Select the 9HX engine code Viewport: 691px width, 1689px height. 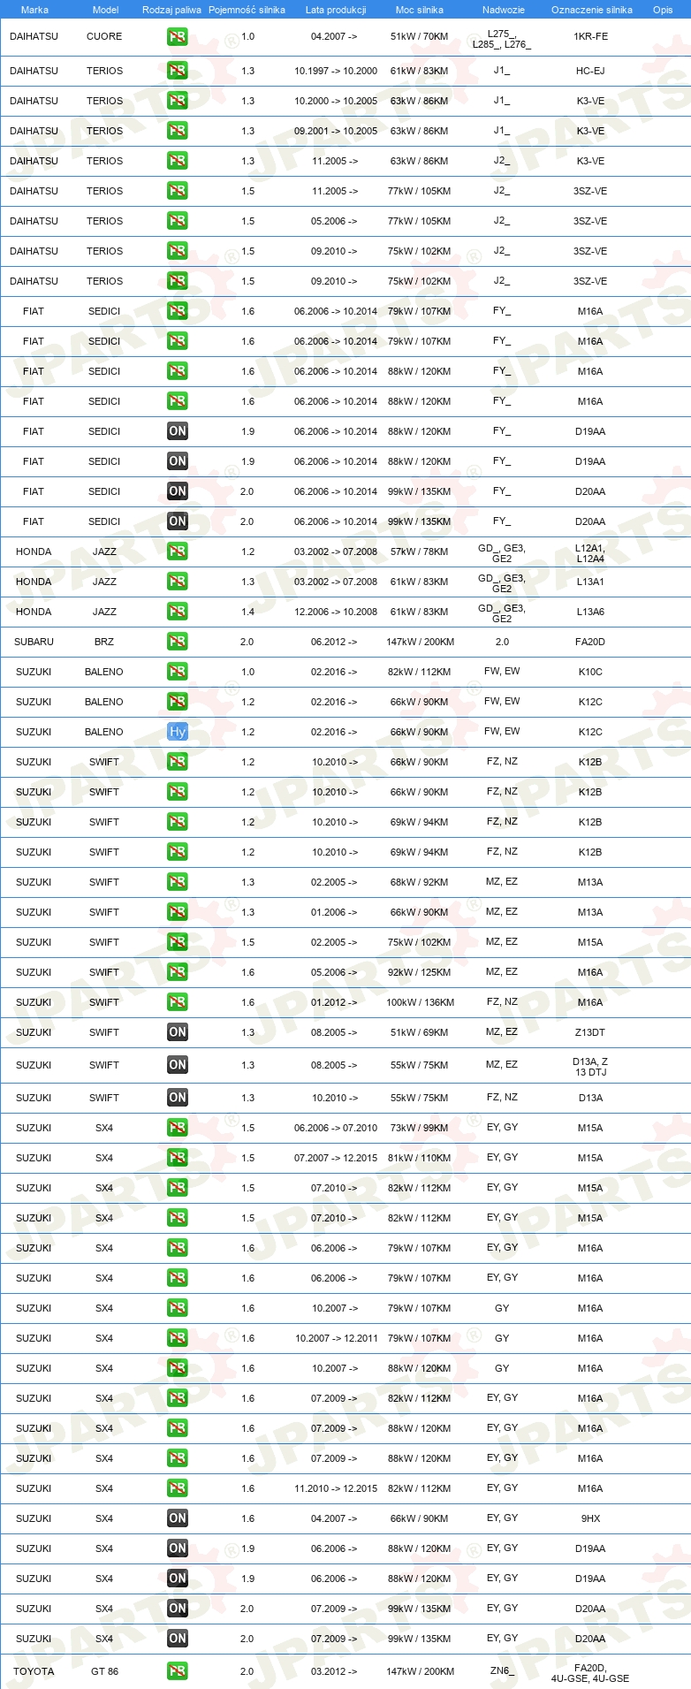coord(590,1518)
